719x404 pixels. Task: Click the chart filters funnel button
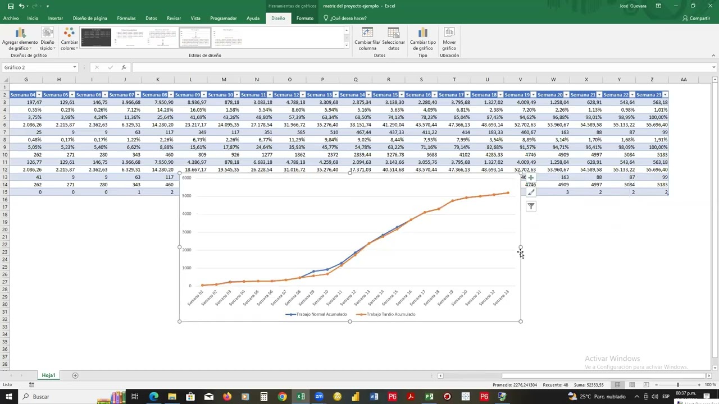[531, 206]
